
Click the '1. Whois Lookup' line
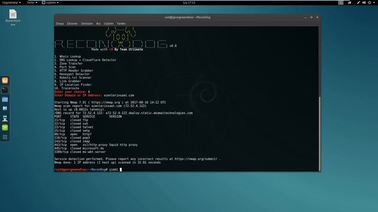coord(68,57)
